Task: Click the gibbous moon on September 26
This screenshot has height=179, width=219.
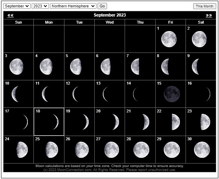Action: coord(82,150)
